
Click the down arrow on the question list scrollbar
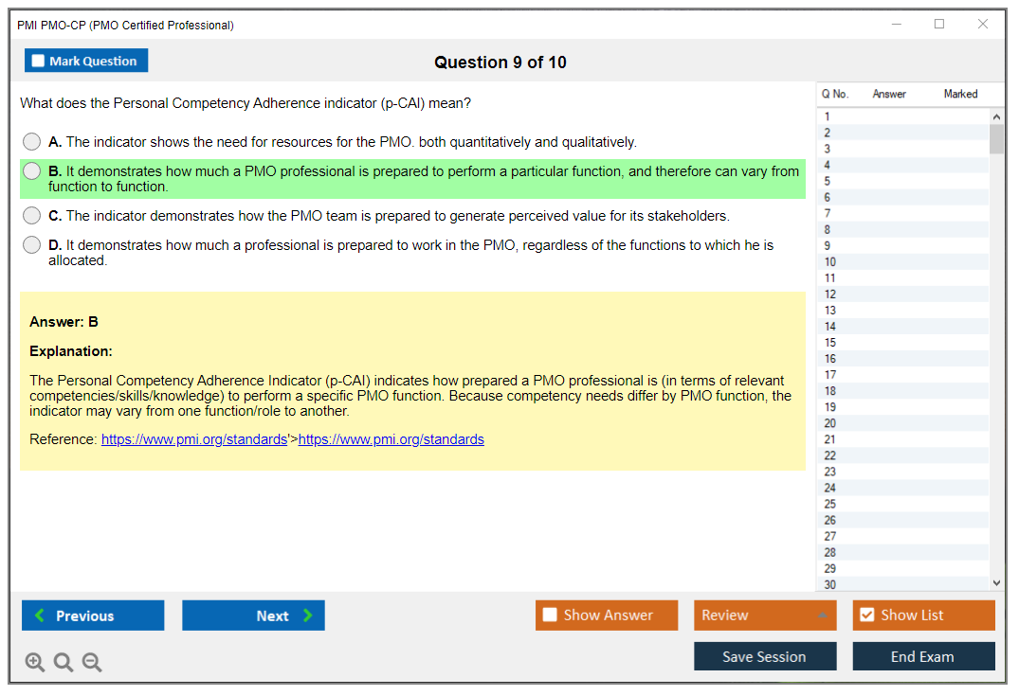pyautogui.click(x=995, y=581)
